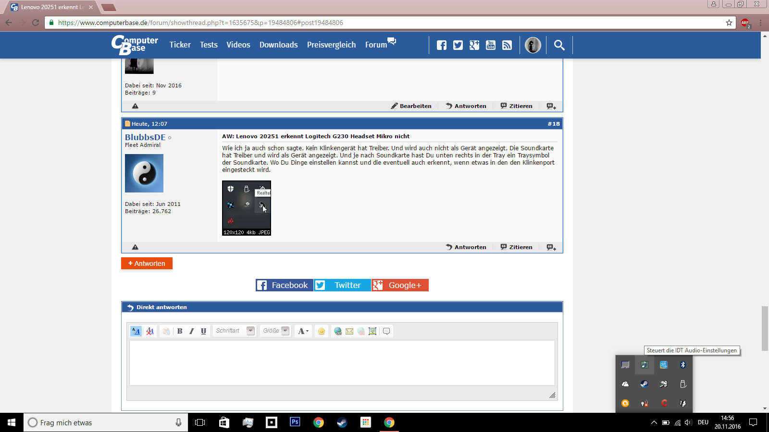Open safely remove hardware USB tray icon
Screen dimensions: 769x432
click(x=683, y=384)
